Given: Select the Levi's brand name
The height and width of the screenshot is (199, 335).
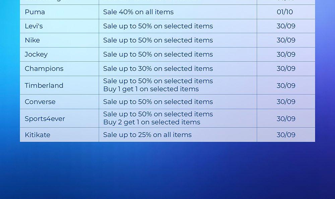Looking at the screenshot, I should [x=34, y=26].
